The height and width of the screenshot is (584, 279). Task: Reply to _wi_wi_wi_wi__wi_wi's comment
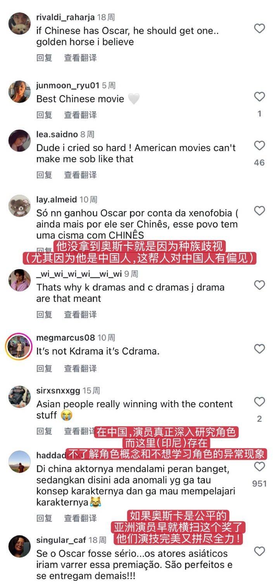44,315
